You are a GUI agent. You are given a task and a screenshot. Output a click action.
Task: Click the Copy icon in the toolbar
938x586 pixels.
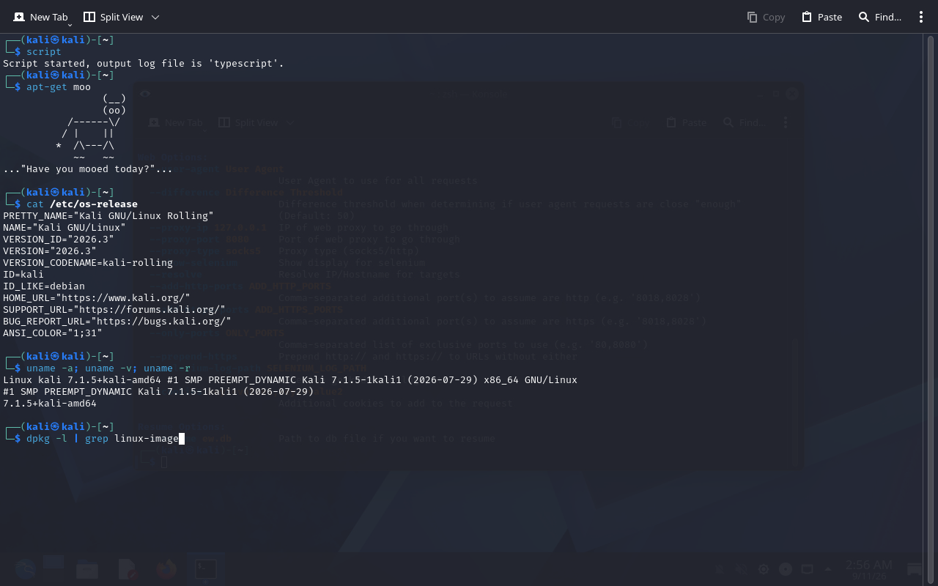click(752, 17)
